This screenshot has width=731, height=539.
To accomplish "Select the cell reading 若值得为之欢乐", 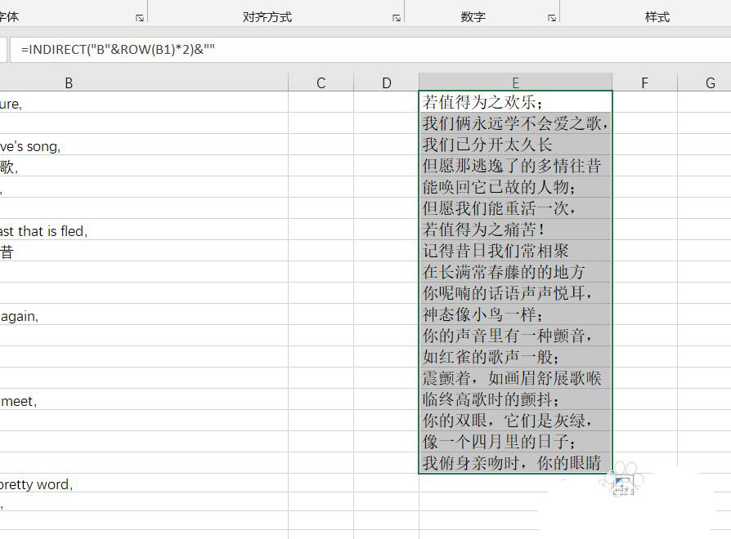I will coord(515,104).
